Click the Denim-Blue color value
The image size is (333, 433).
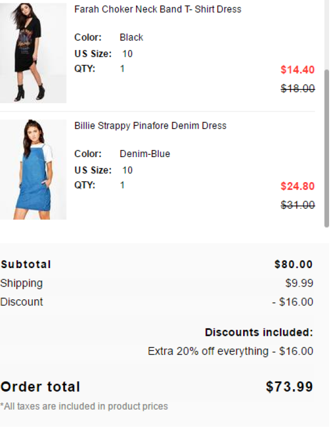click(x=145, y=154)
